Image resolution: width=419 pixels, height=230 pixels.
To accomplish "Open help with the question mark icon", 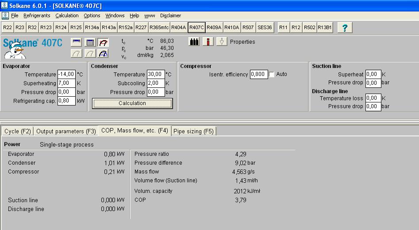I will [345, 27].
